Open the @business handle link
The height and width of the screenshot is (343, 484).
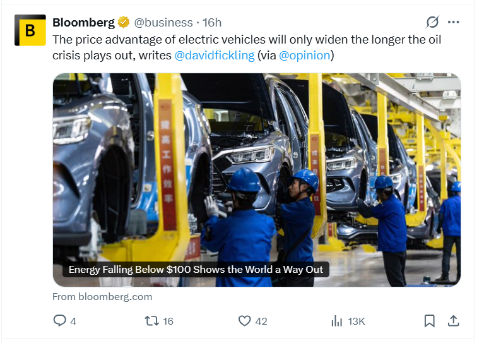164,23
